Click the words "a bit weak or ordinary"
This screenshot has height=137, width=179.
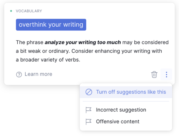[42, 51]
